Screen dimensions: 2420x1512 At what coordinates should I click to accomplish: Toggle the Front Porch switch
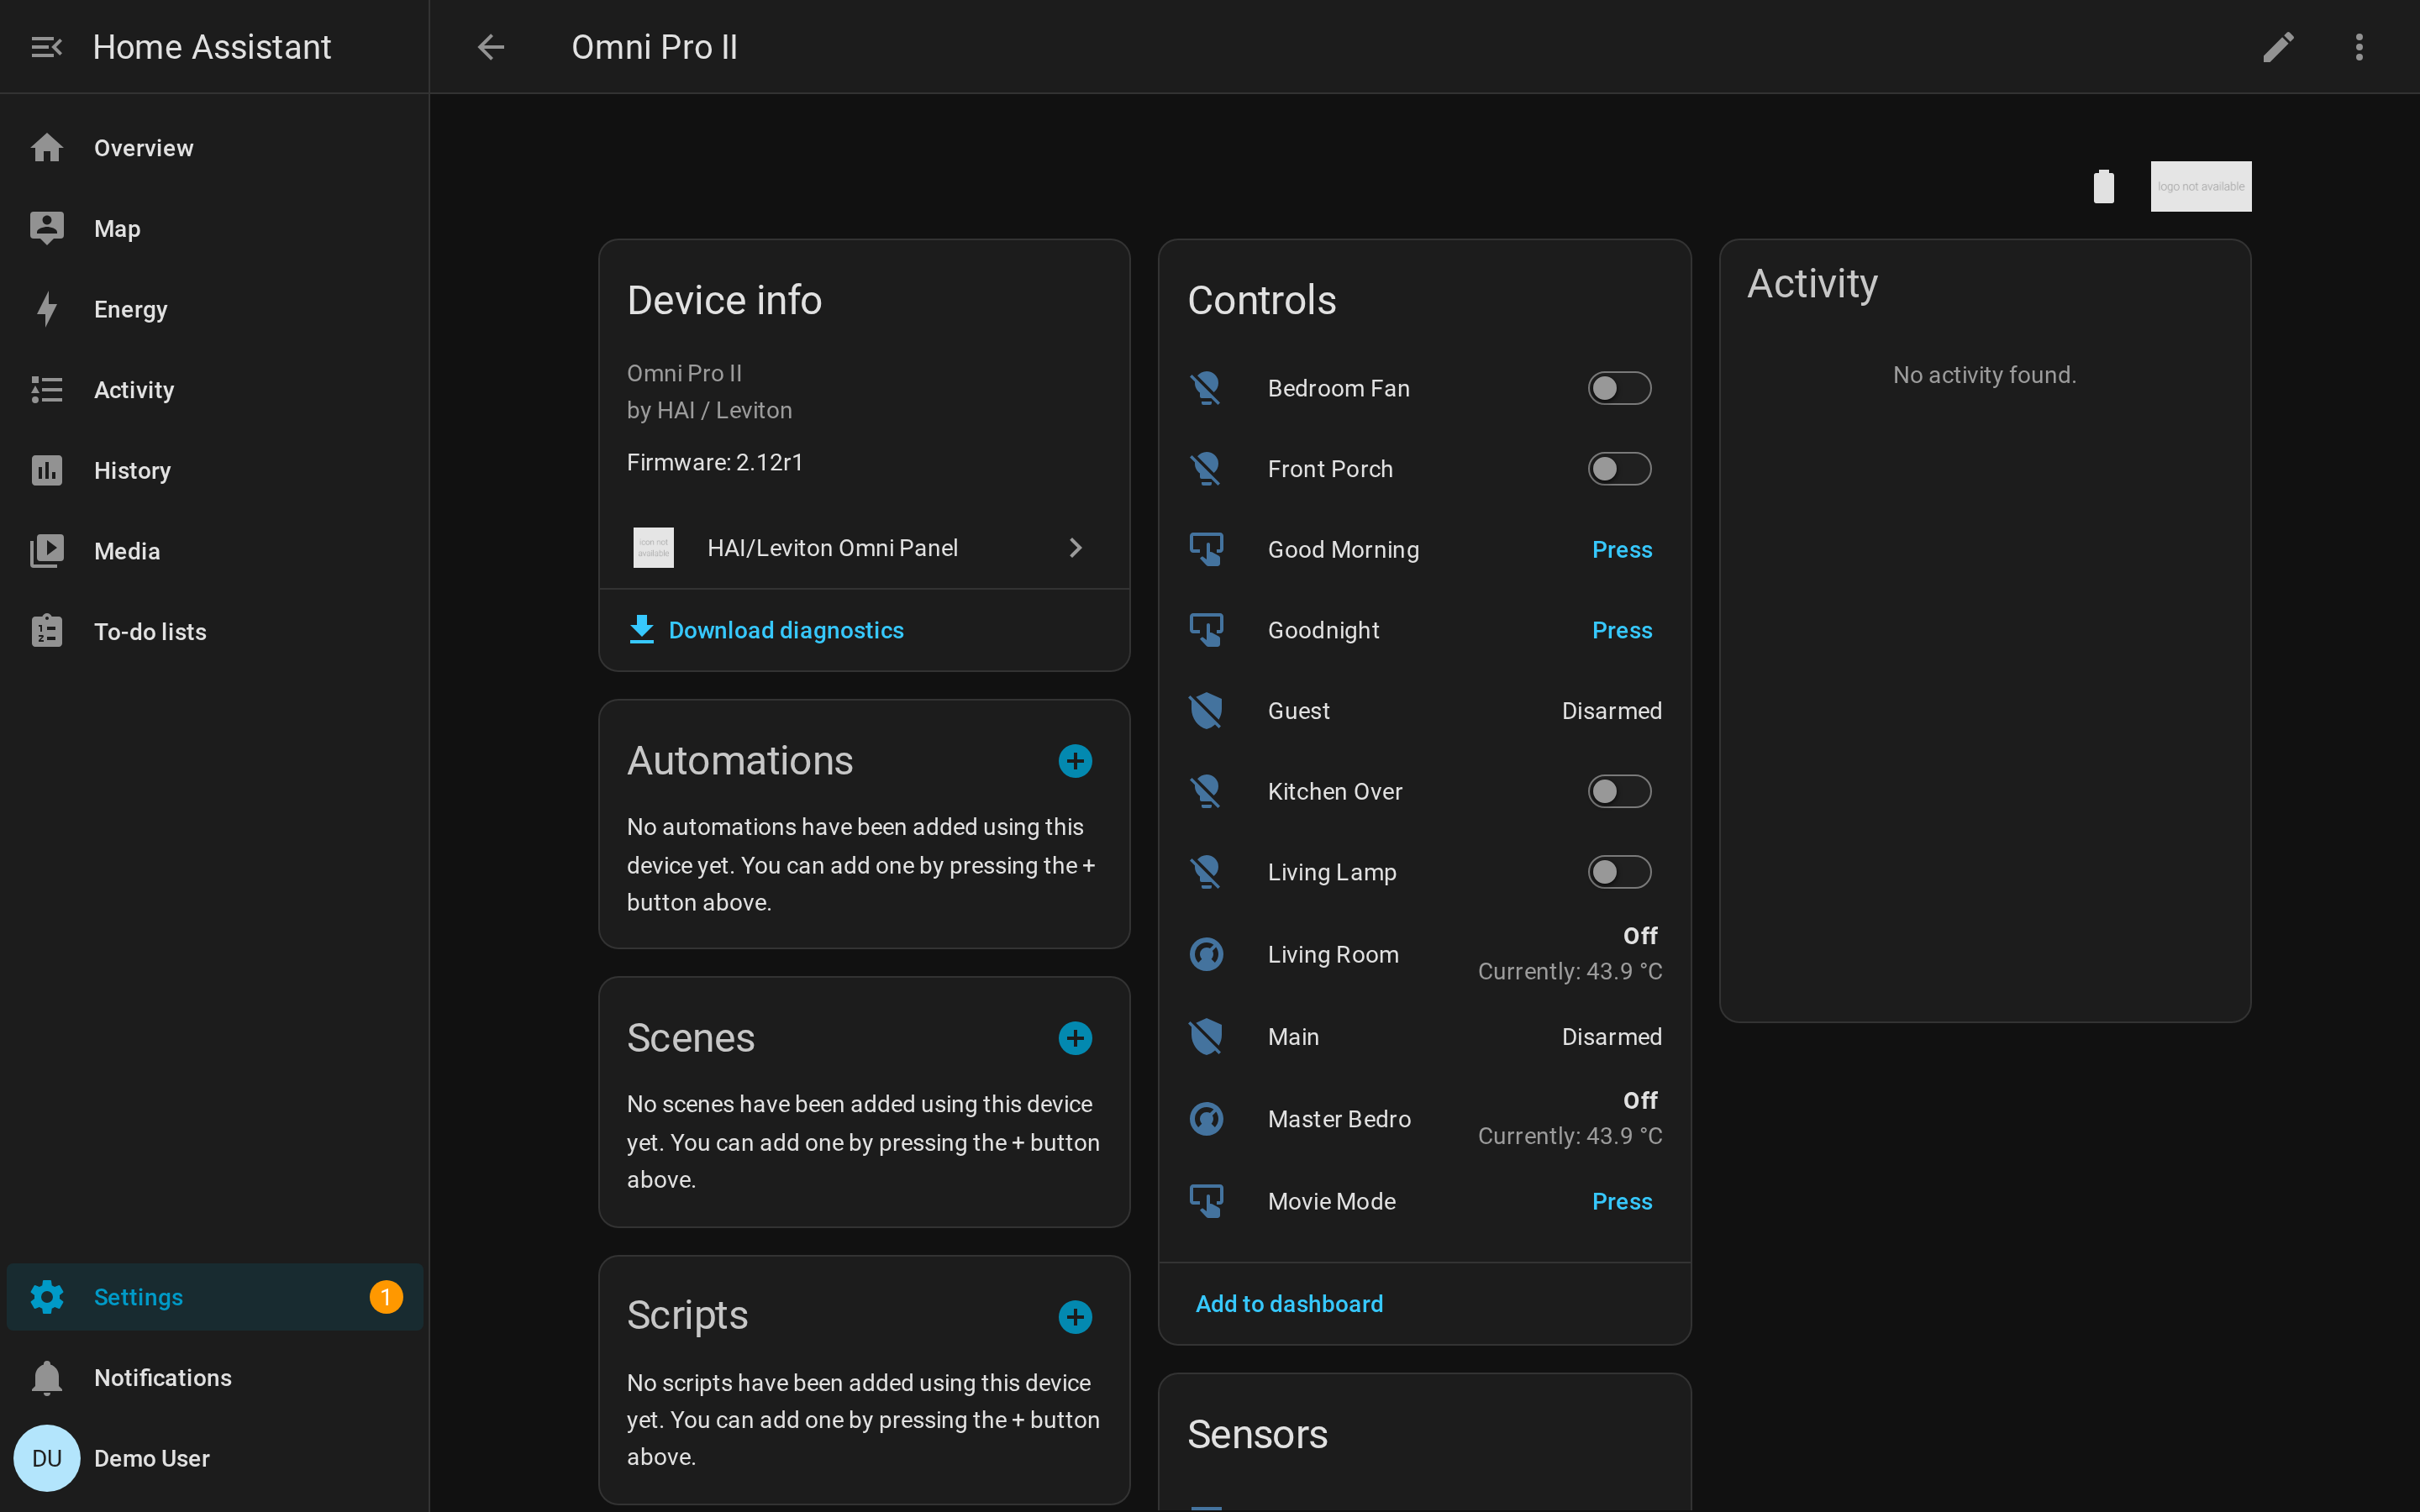1619,469
